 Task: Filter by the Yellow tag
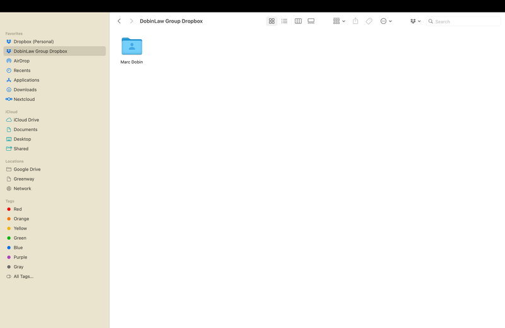(55, 228)
